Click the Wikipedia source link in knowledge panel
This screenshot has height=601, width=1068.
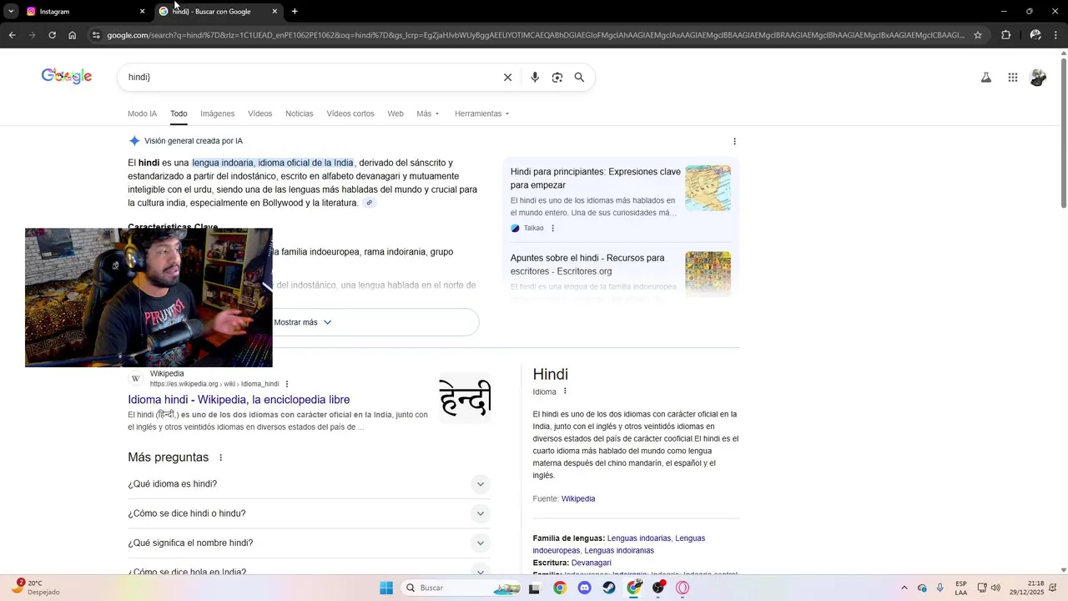coord(578,499)
